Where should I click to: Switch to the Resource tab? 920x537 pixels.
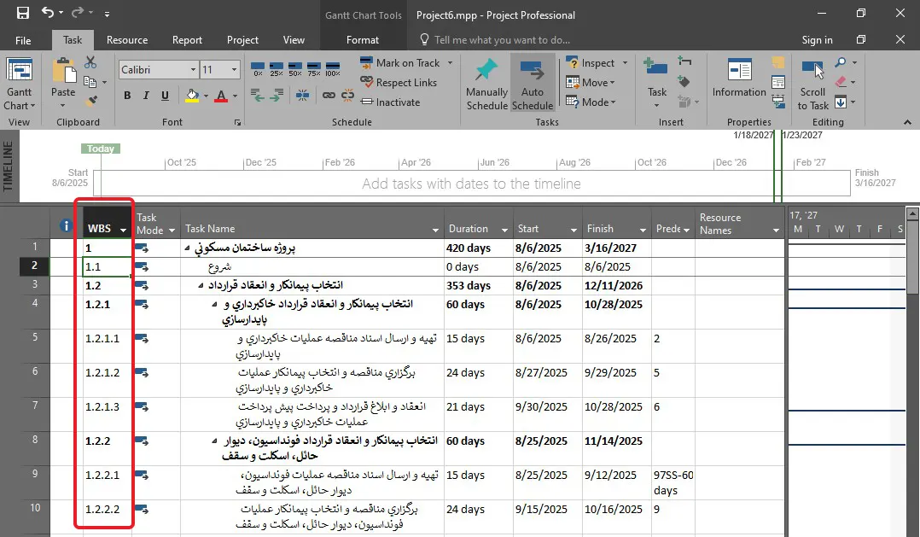pyautogui.click(x=127, y=40)
